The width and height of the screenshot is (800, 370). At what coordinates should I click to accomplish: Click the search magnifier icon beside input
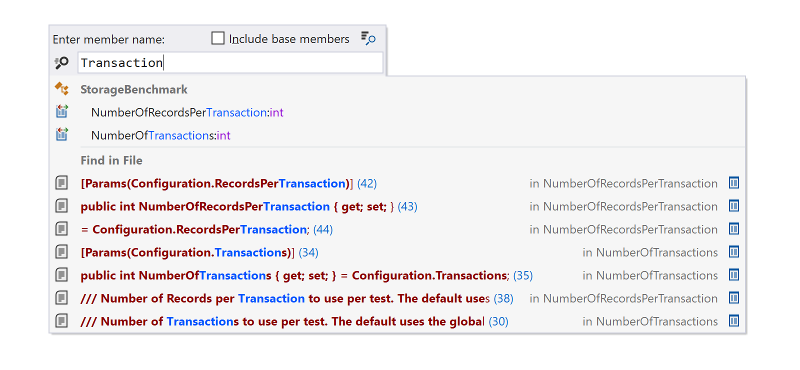(61, 63)
